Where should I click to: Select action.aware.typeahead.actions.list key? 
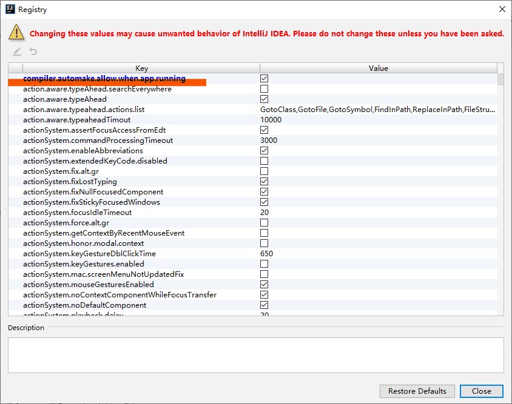[84, 110]
